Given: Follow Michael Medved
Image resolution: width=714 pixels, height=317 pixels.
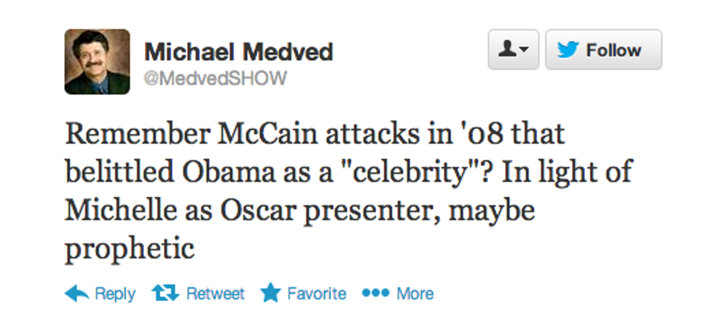Looking at the screenshot, I should 603,50.
